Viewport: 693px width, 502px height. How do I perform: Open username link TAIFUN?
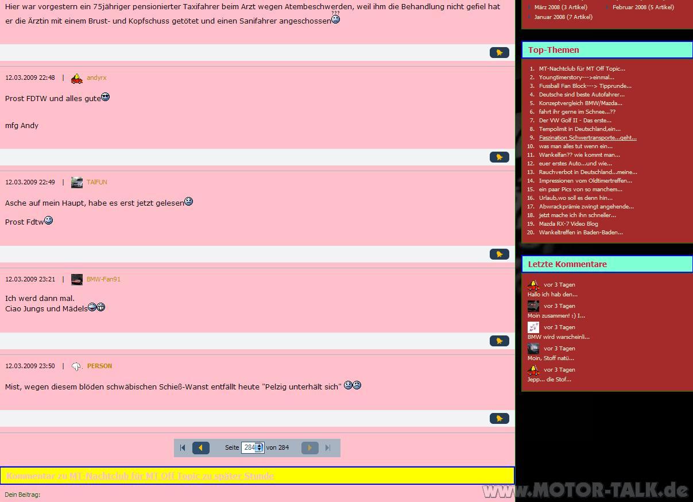click(x=97, y=182)
